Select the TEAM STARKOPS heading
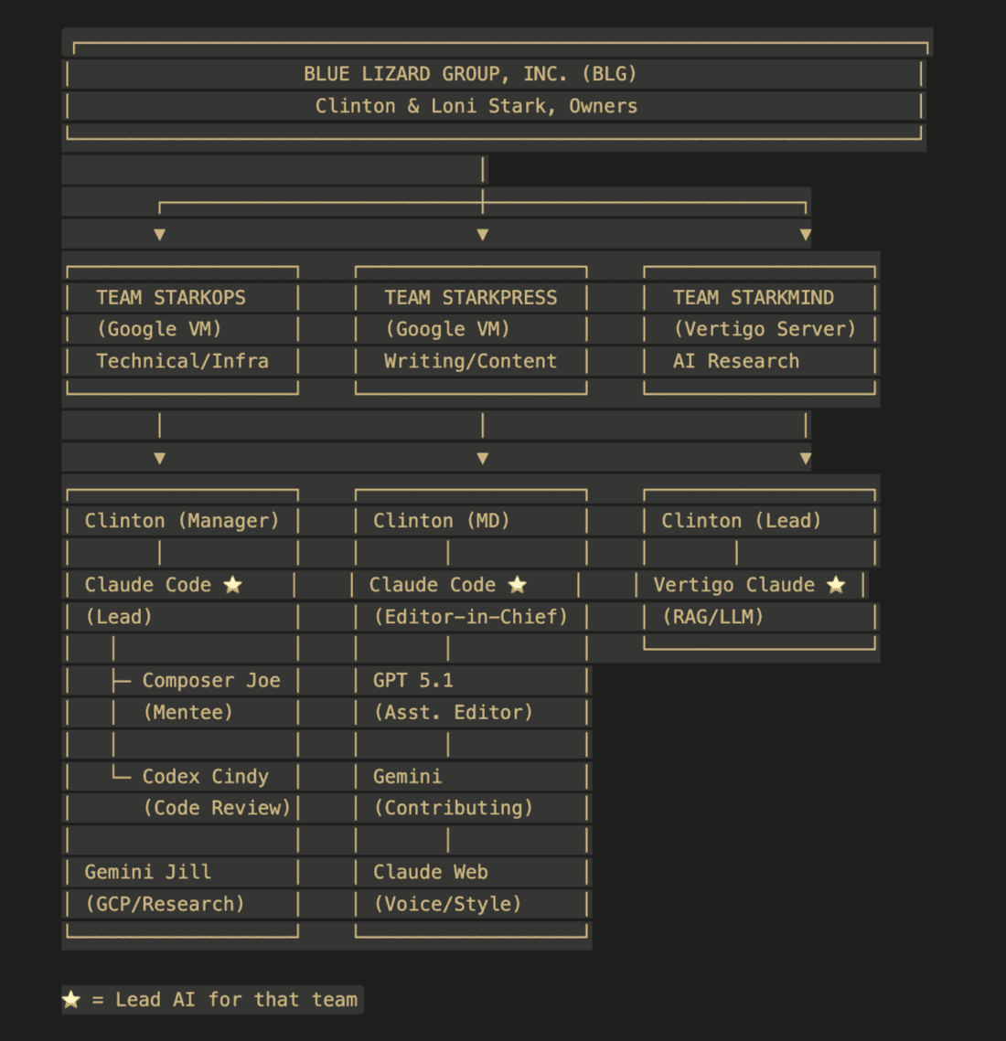The image size is (1006, 1041). tap(171, 298)
